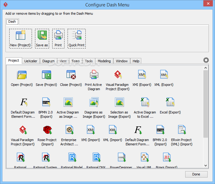Click the Done button
This screenshot has height=184, width=215.
(196, 174)
